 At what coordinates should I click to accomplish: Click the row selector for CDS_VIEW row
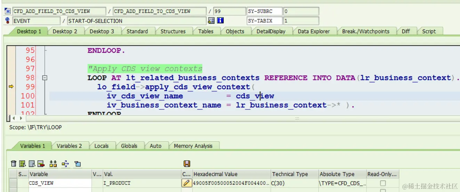(13, 183)
